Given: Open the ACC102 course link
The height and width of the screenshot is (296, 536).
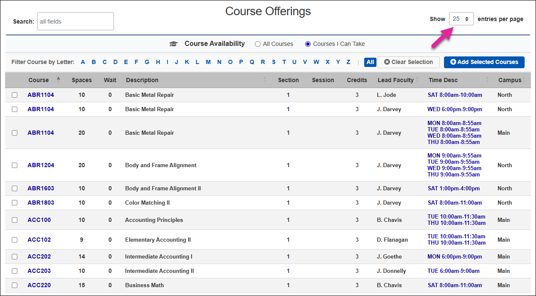Looking at the screenshot, I should [39, 240].
